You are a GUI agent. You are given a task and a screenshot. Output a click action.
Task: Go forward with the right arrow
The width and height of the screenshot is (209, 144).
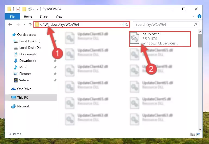click(18, 24)
